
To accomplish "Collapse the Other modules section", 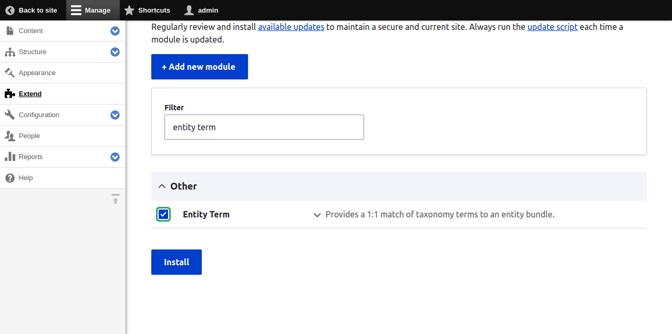I will click(x=162, y=186).
